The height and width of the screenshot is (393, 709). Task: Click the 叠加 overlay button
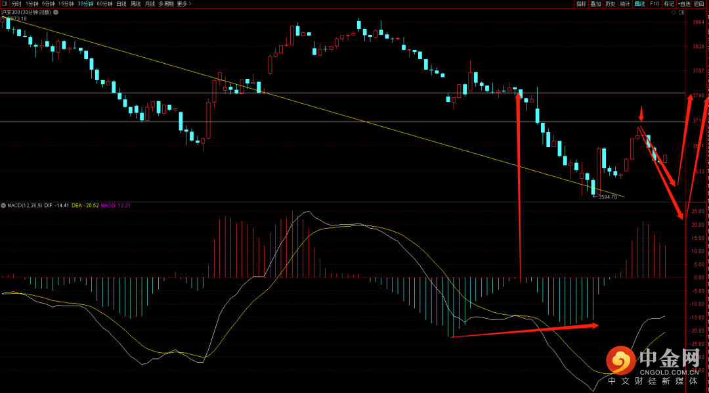click(595, 4)
